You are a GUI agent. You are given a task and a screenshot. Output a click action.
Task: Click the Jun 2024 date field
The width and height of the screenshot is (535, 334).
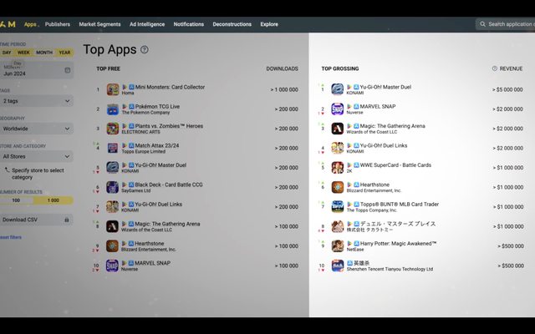(x=36, y=70)
